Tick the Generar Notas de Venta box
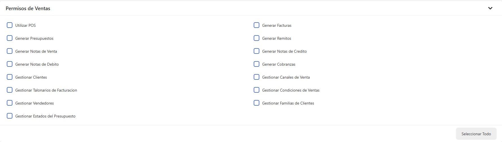Image resolution: width=502 pixels, height=142 pixels. click(x=10, y=51)
